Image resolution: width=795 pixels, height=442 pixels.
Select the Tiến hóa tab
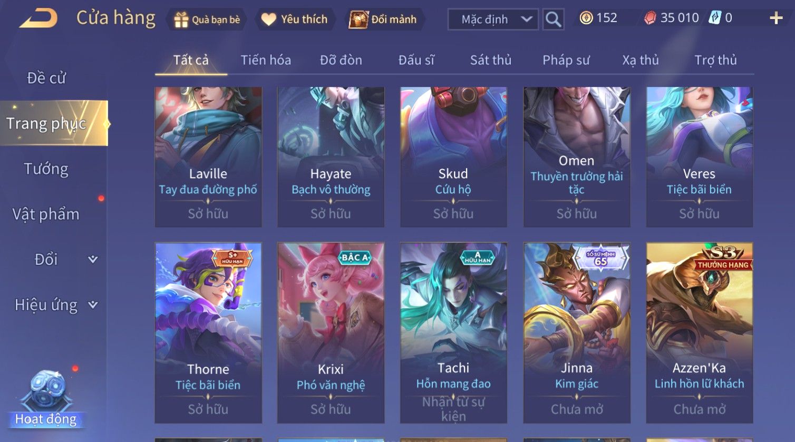point(266,60)
